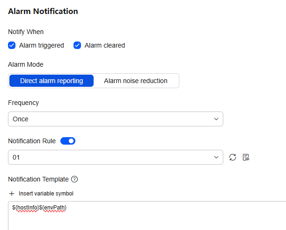This screenshot has width=286, height=230.
Task: Click the refresh notification rules icon
Action: [x=233, y=157]
